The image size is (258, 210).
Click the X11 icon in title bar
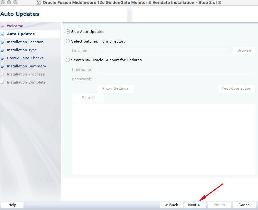tap(38, 3)
